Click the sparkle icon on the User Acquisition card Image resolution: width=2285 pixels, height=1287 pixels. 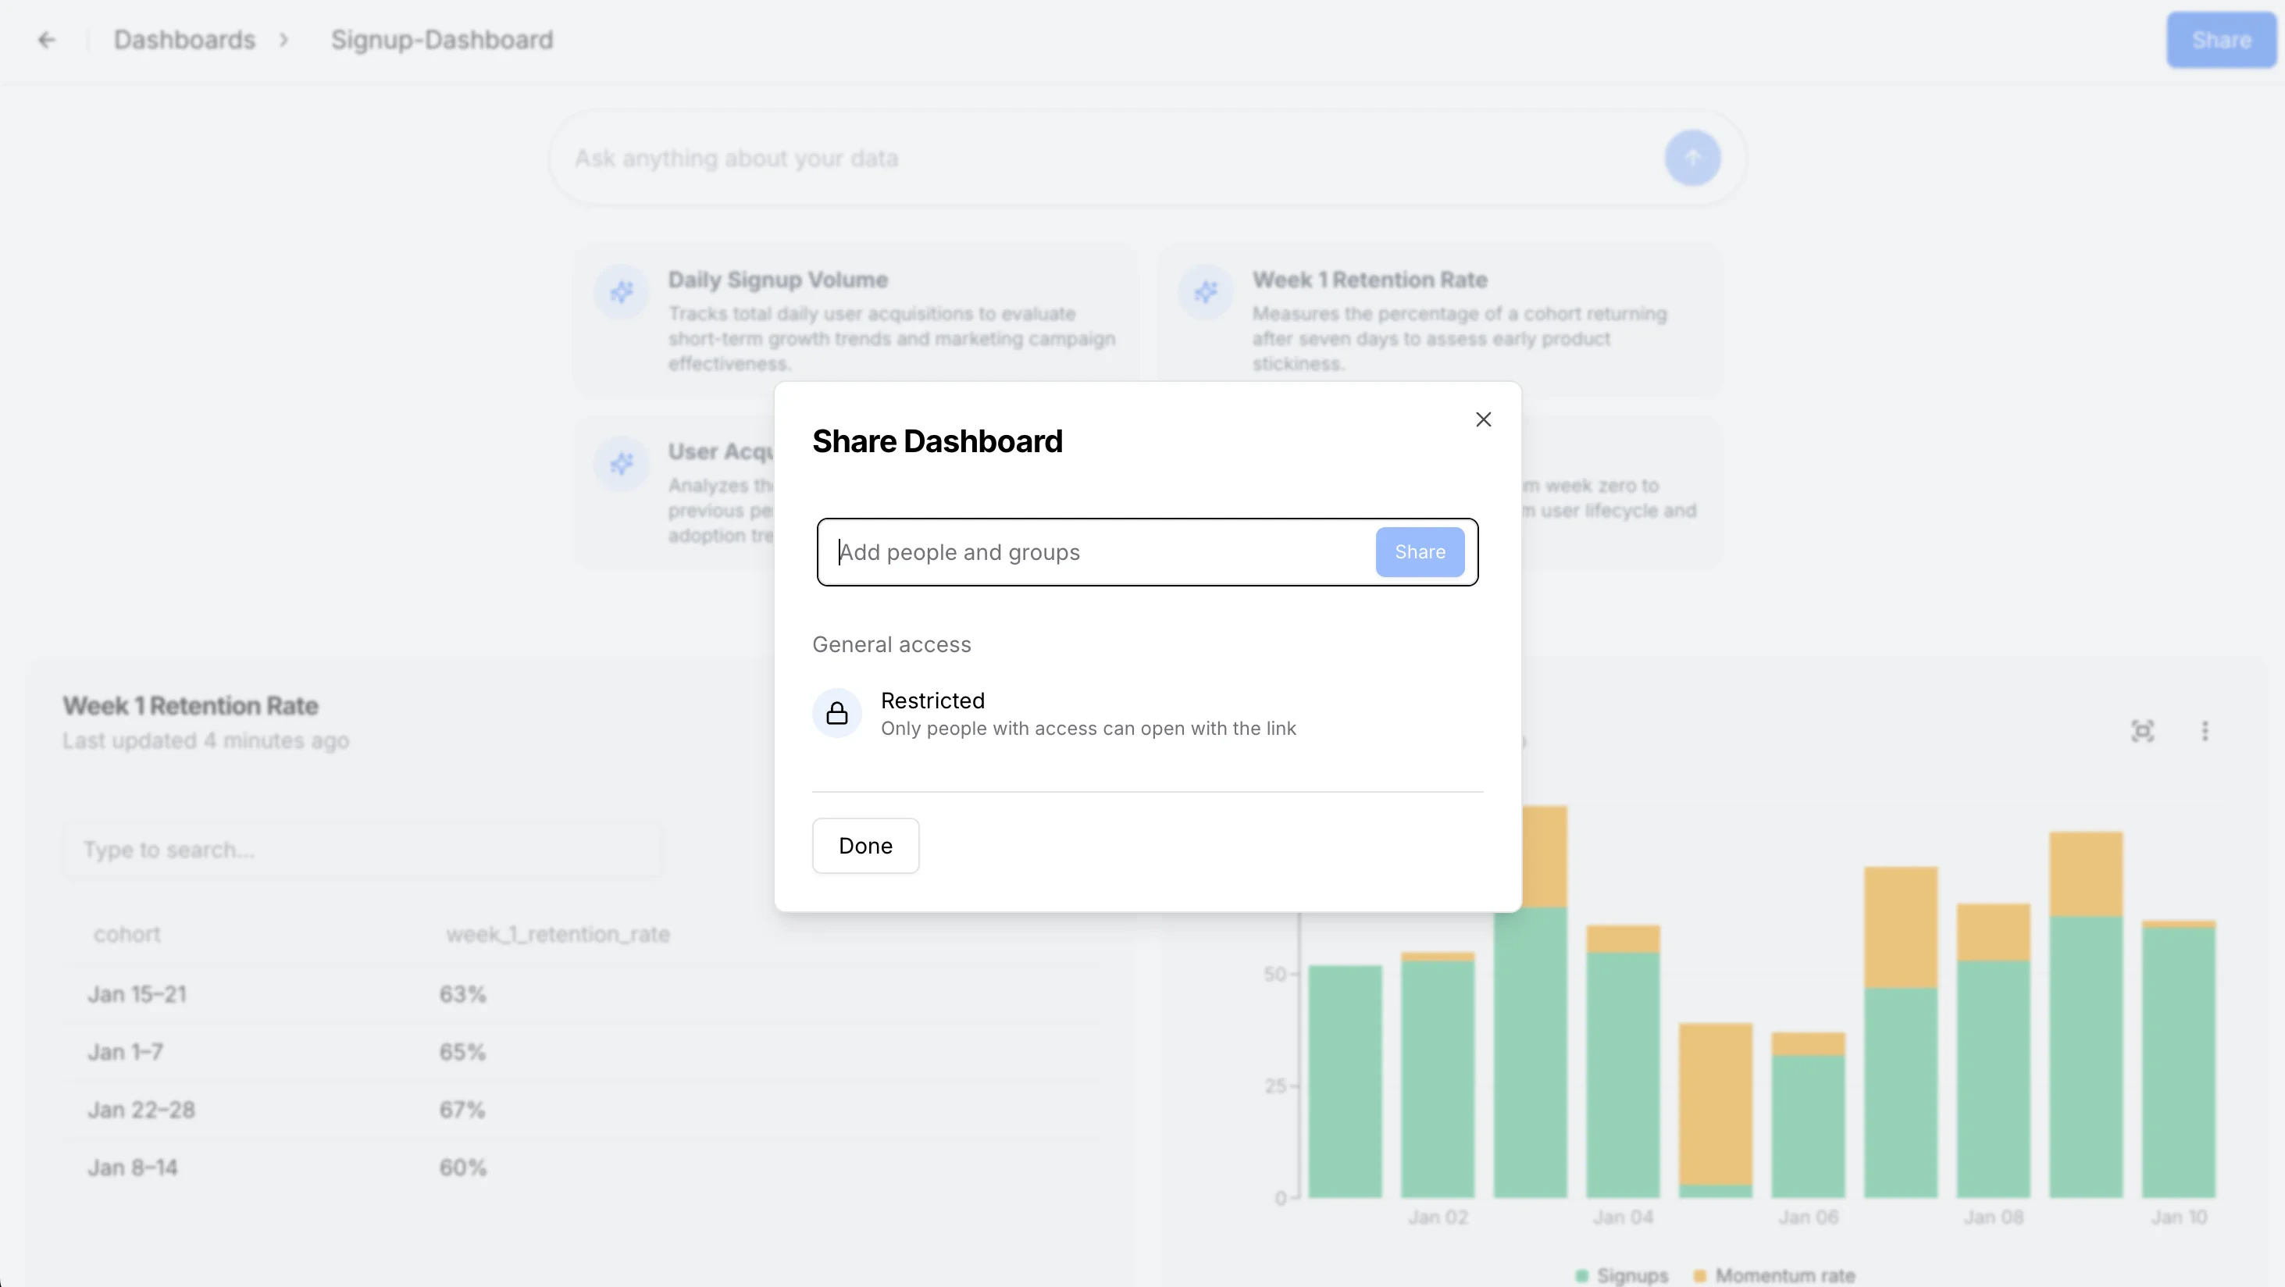(x=621, y=463)
